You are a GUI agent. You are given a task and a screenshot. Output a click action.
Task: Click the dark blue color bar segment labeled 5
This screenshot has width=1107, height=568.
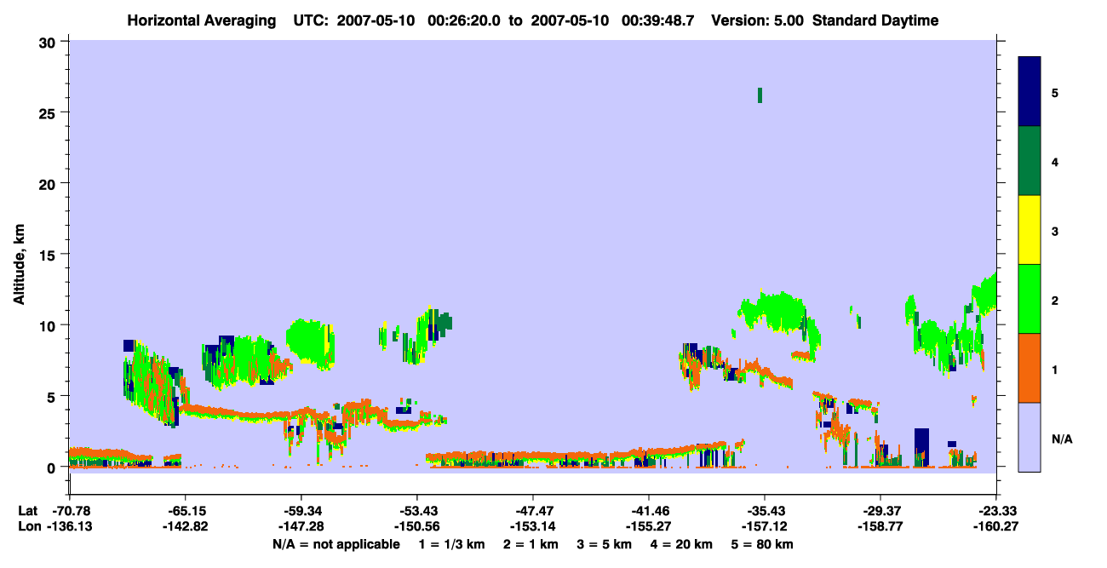(1030, 92)
